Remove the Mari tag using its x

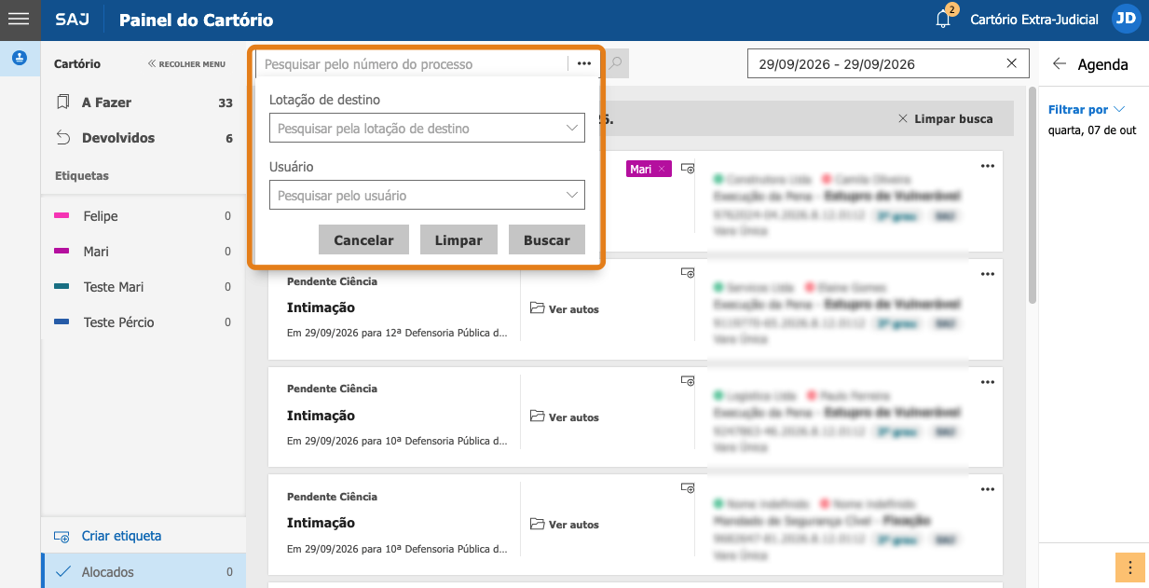click(662, 169)
